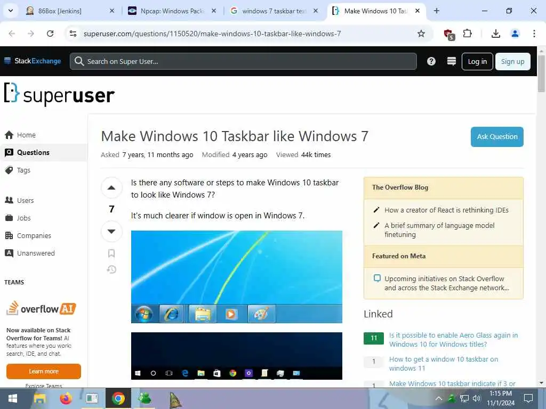The height and width of the screenshot is (409, 546).
Task: Open the Windows 10 taskbar screenshot image
Action: tap(236, 356)
